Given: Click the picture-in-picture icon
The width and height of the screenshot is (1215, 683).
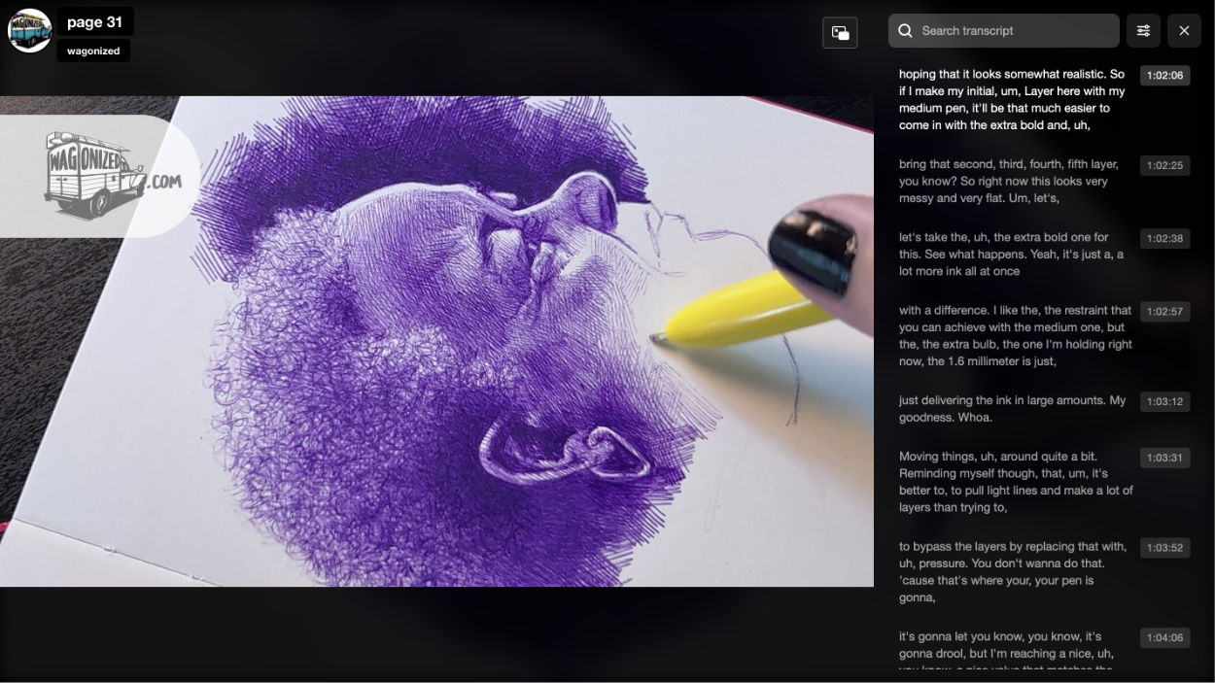Looking at the screenshot, I should (840, 32).
